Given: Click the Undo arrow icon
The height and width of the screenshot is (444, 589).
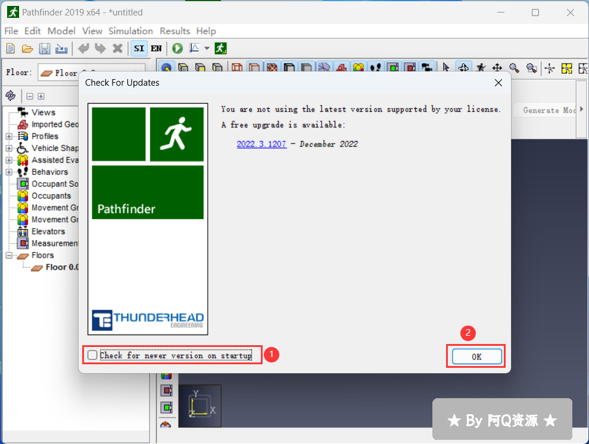Looking at the screenshot, I should (x=83, y=48).
